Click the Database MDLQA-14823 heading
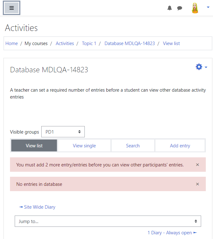This screenshot has height=239, width=213. tap(49, 70)
